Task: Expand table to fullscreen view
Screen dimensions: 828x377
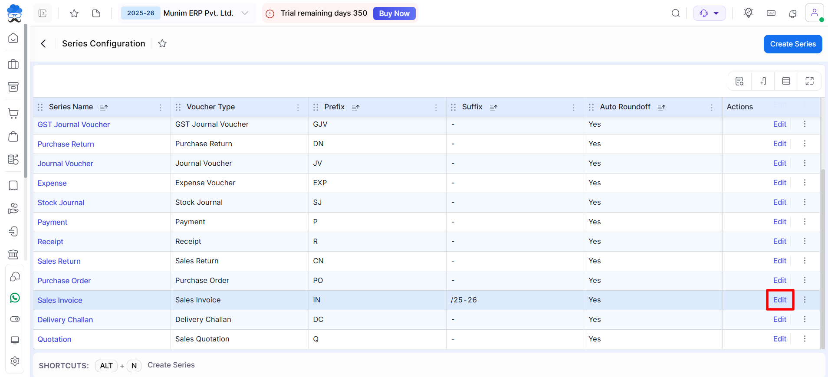Action: pyautogui.click(x=809, y=81)
